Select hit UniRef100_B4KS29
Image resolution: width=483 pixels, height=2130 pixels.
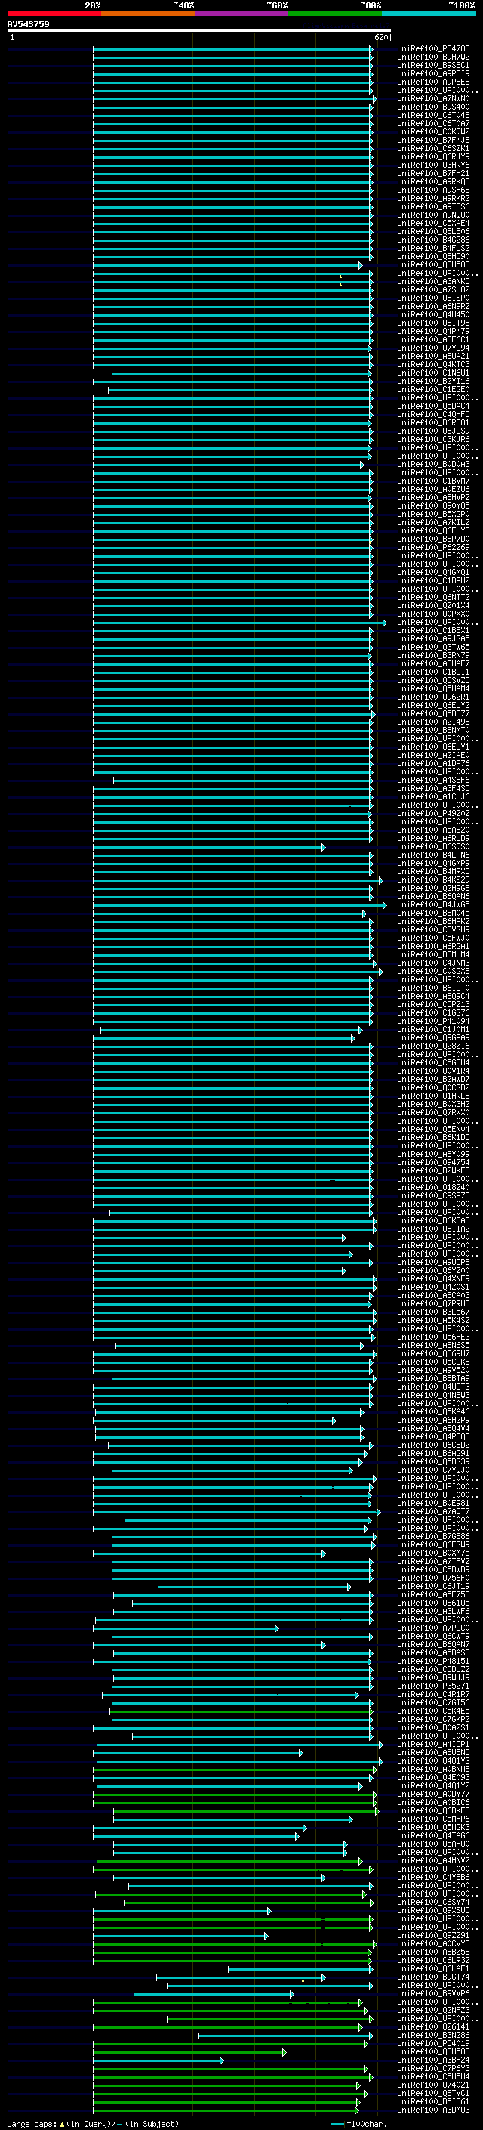point(433,880)
